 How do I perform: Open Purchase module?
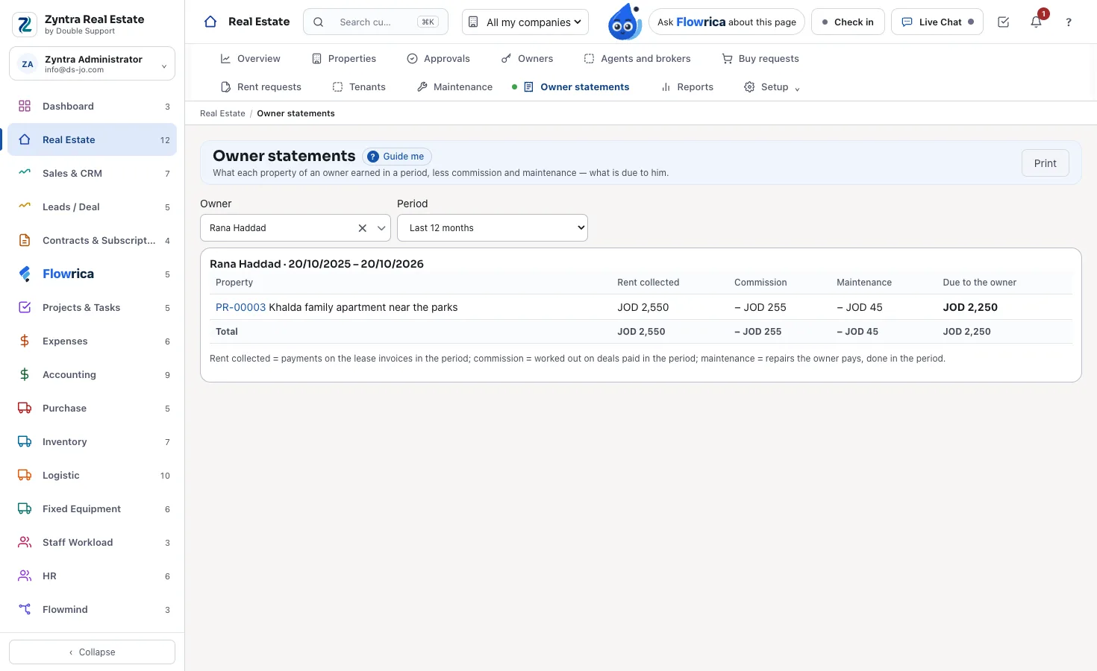[93, 408]
